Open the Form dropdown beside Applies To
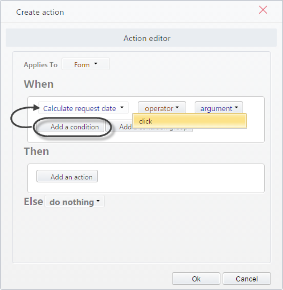Screen dimensions: 283x290 (85, 64)
